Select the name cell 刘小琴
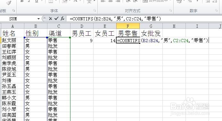The image size is (222, 121). pos(12,109)
